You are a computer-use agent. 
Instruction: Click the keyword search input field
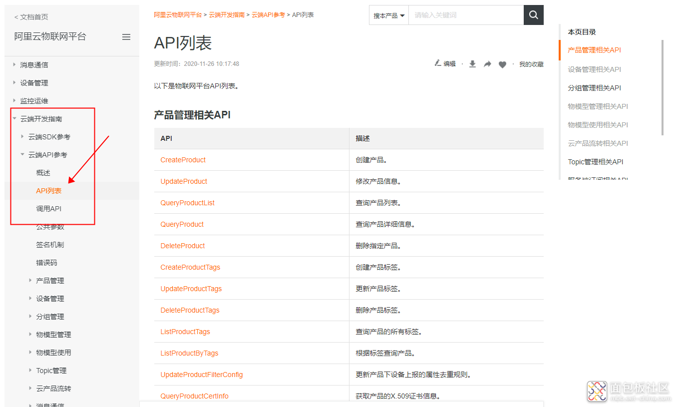(x=466, y=15)
